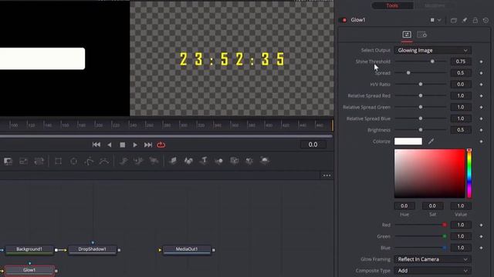Select the Rectangle mask tool
This screenshot has width=494, height=277.
coord(59,161)
